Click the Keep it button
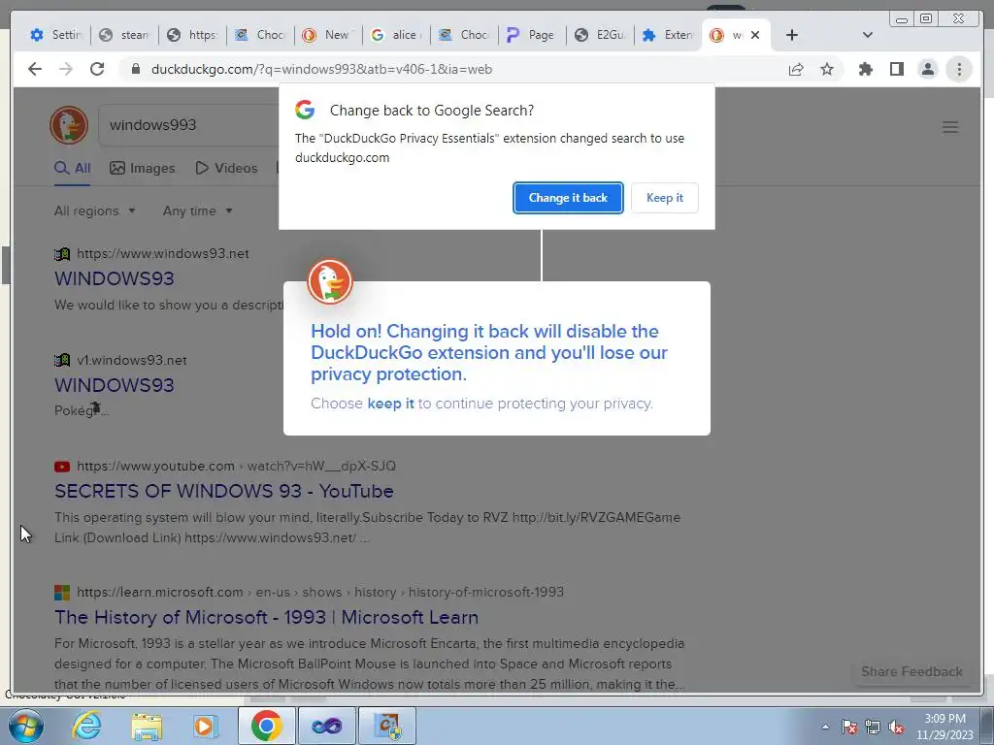 tap(664, 198)
